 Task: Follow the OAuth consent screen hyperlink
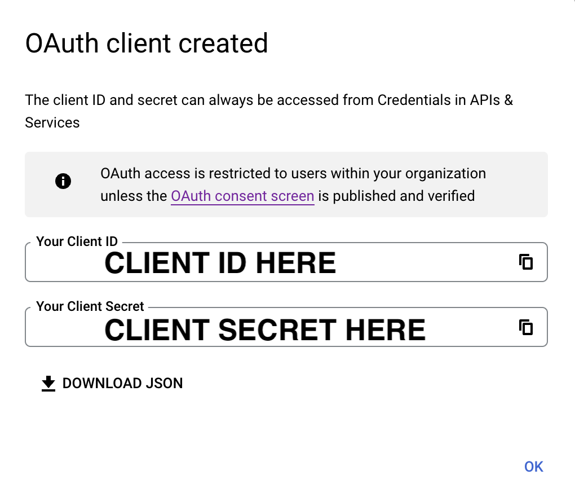(x=242, y=196)
